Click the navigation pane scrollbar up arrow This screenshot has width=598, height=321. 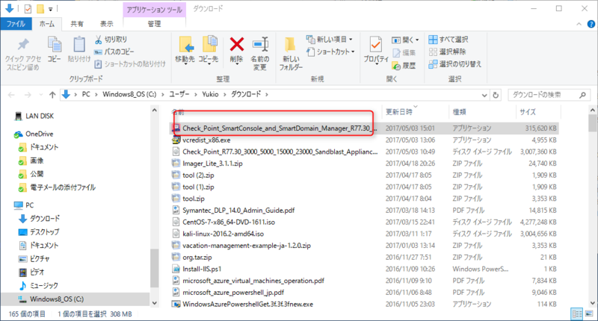[155, 110]
